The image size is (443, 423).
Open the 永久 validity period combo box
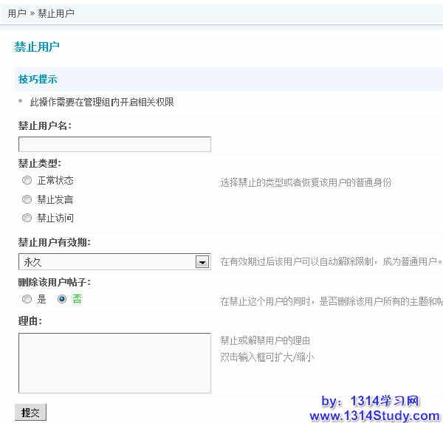point(107,262)
